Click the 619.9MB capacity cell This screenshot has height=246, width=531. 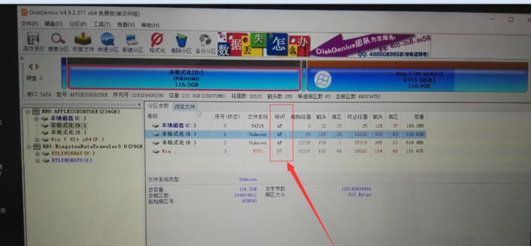tap(415, 143)
